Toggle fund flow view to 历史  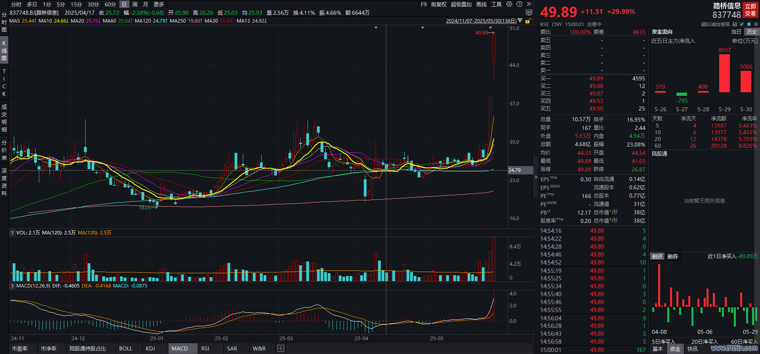(x=751, y=32)
